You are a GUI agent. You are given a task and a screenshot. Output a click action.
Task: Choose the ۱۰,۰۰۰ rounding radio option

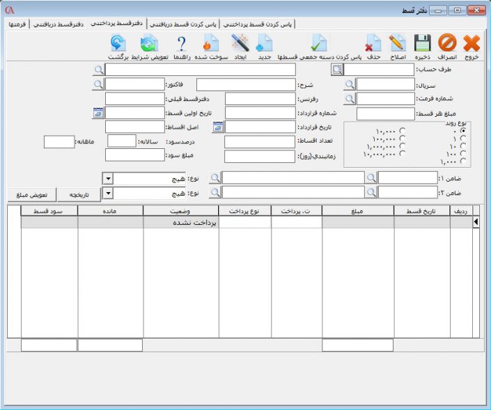pos(403,130)
